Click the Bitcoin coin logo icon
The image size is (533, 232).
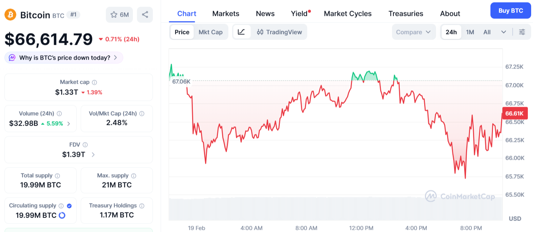point(10,14)
